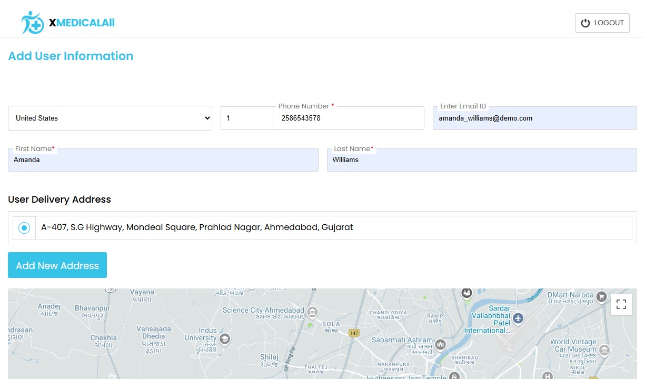Select the A-407 S.G Highway address radio
This screenshot has width=645, height=379.
24,228
